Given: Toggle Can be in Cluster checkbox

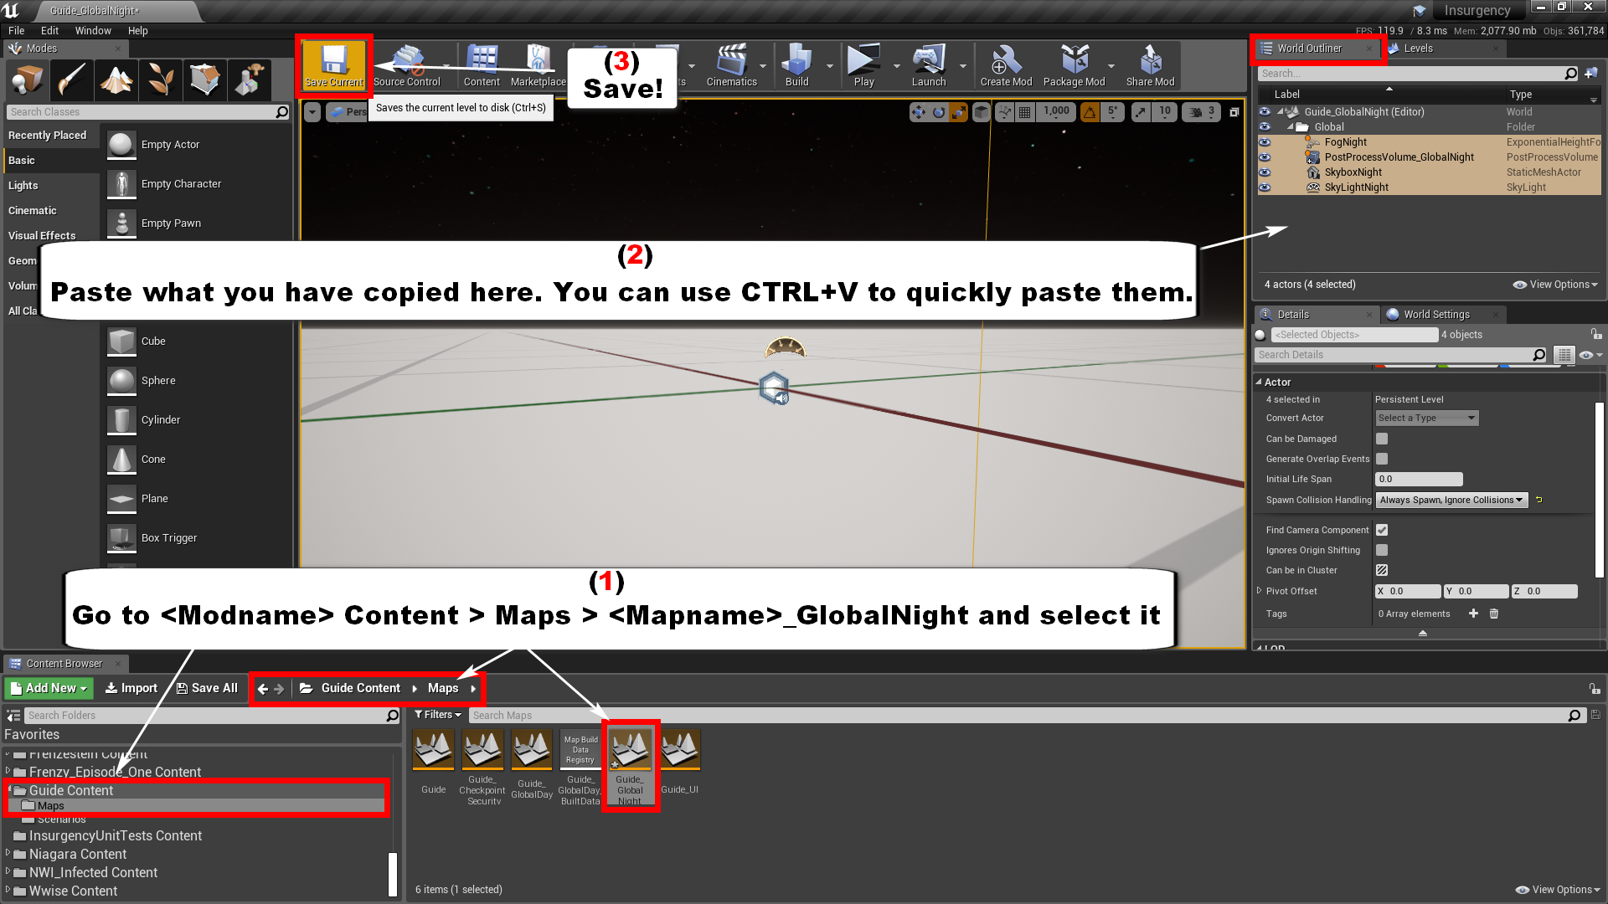Looking at the screenshot, I should point(1382,570).
